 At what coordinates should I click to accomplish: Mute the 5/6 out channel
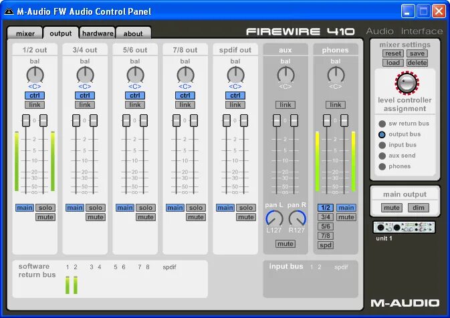[x=146, y=217]
